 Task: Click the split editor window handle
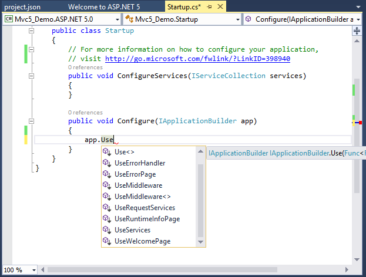pyautogui.click(x=357, y=31)
